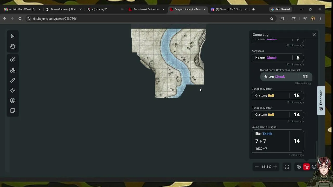Select the Dragon of Icespire Peak tab
Viewport: 333px width, 187px height.
187,9
